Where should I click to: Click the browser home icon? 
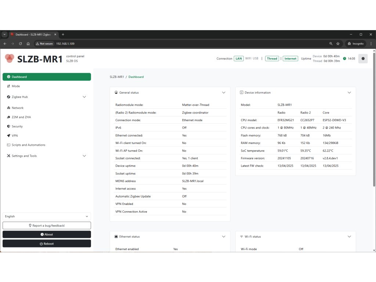pyautogui.click(x=28, y=43)
